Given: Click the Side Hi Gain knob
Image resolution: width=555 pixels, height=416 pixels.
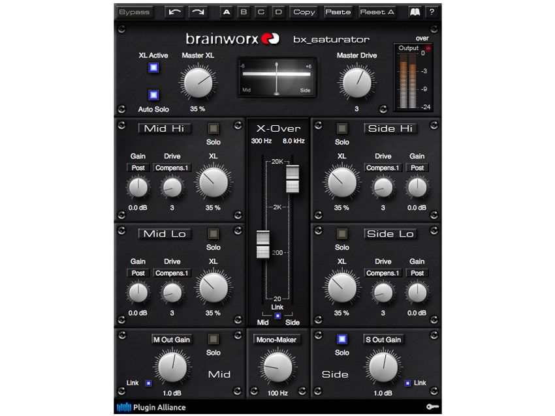Looking at the screenshot, I should (417, 187).
